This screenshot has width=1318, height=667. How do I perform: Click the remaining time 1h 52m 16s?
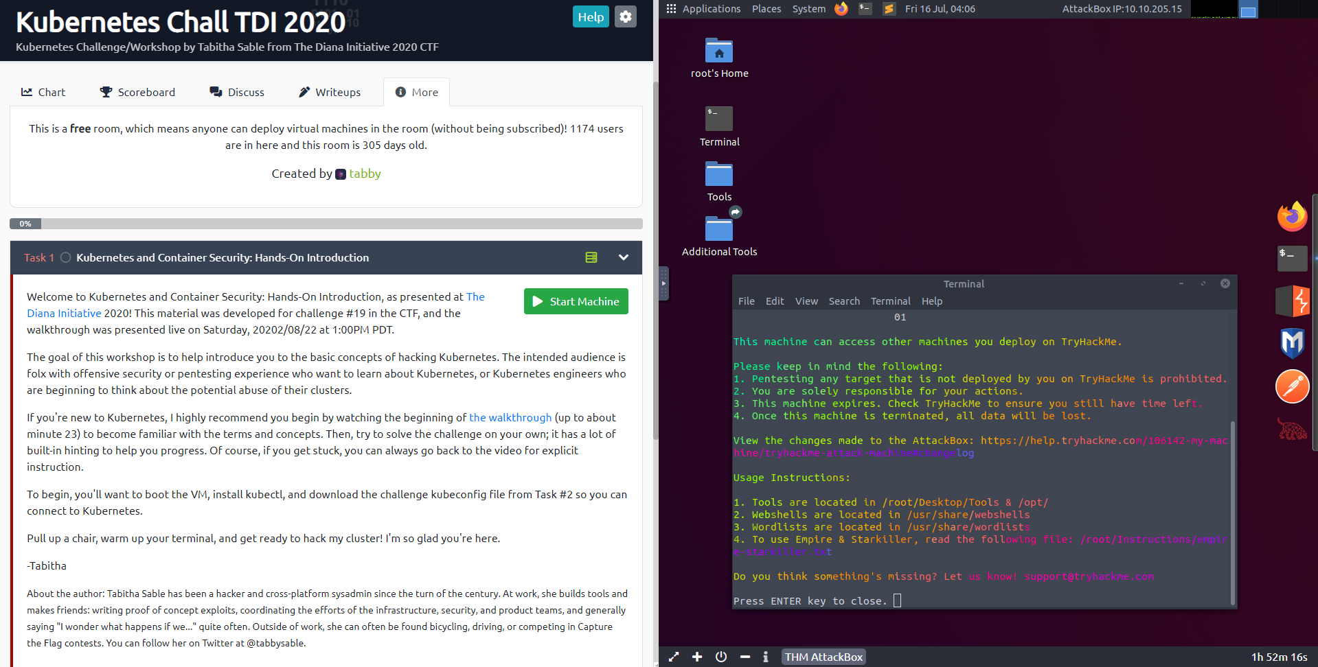click(x=1279, y=657)
